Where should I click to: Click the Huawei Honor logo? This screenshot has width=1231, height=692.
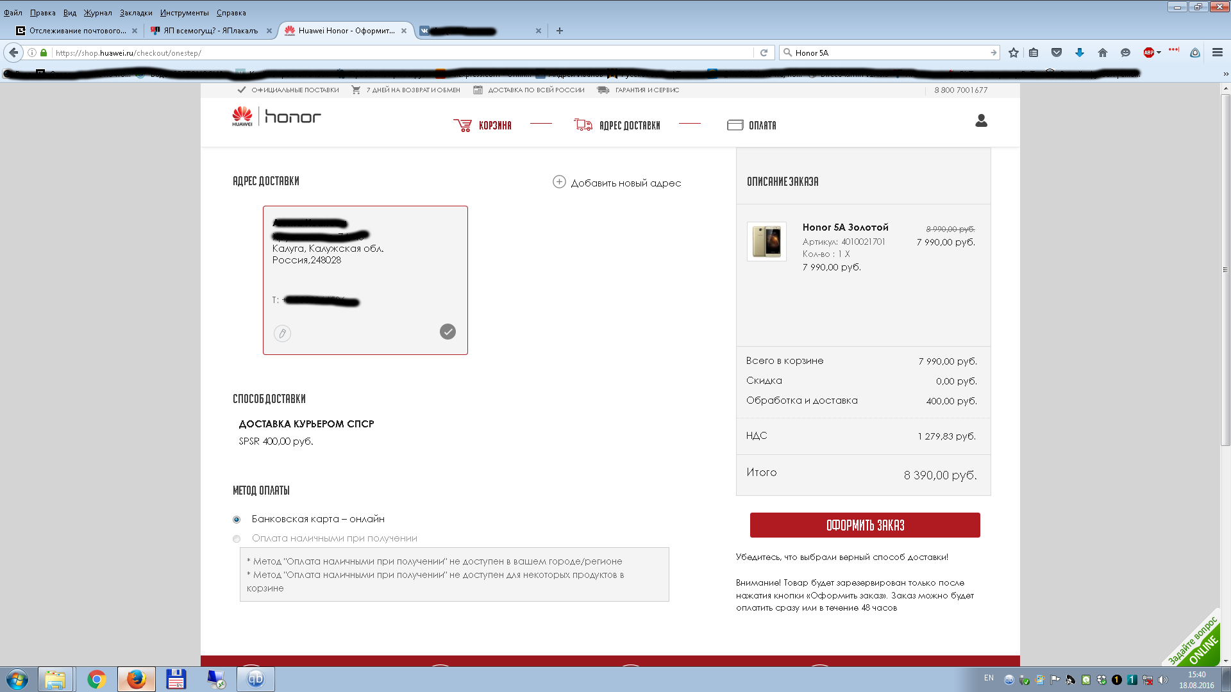[276, 117]
